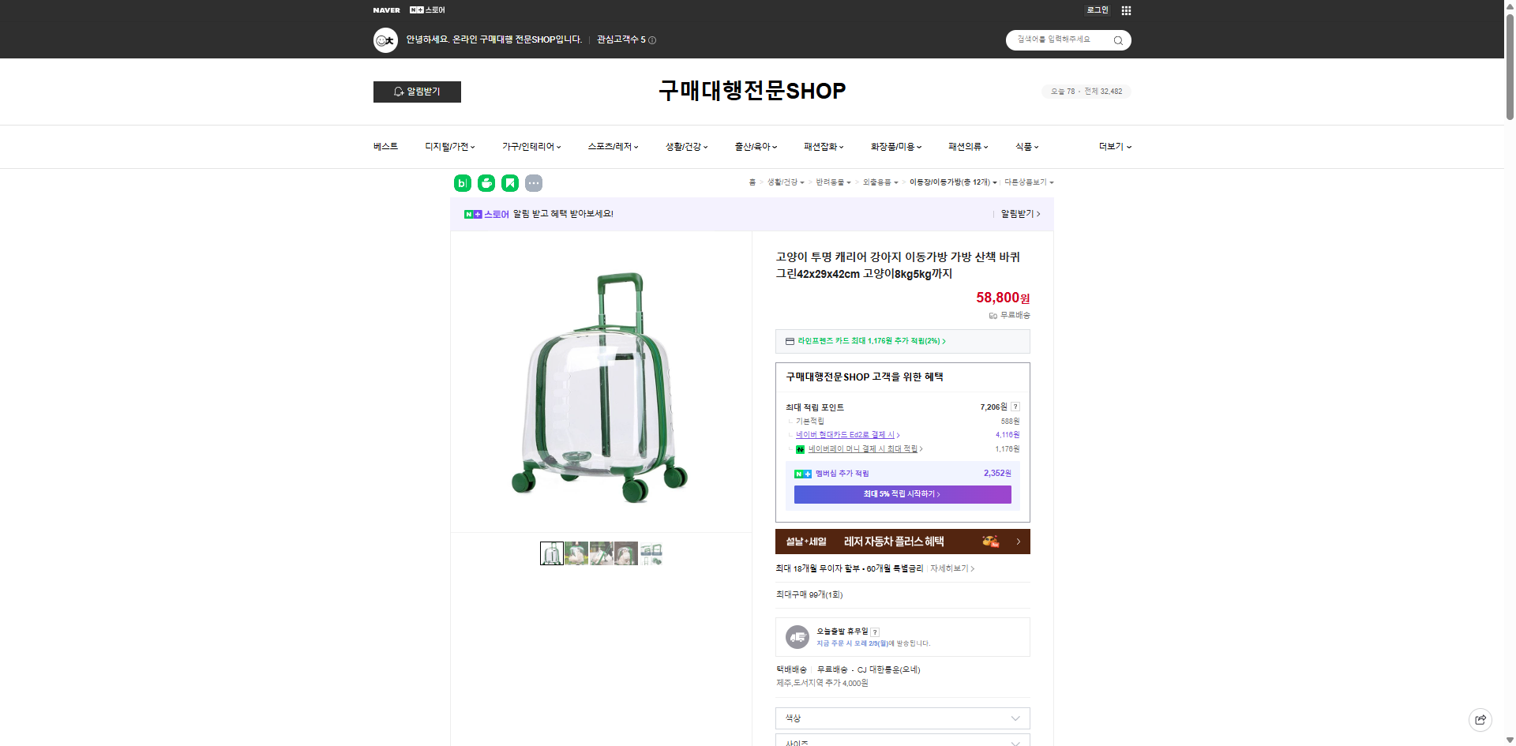Open the 로그인 link at top right
1516x746 pixels.
coord(1097,9)
